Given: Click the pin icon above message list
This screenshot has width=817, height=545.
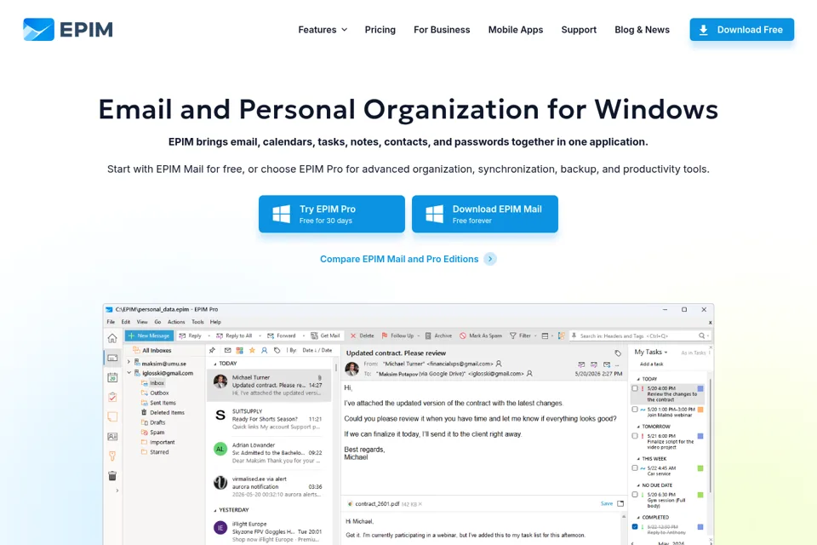Looking at the screenshot, I should point(212,351).
